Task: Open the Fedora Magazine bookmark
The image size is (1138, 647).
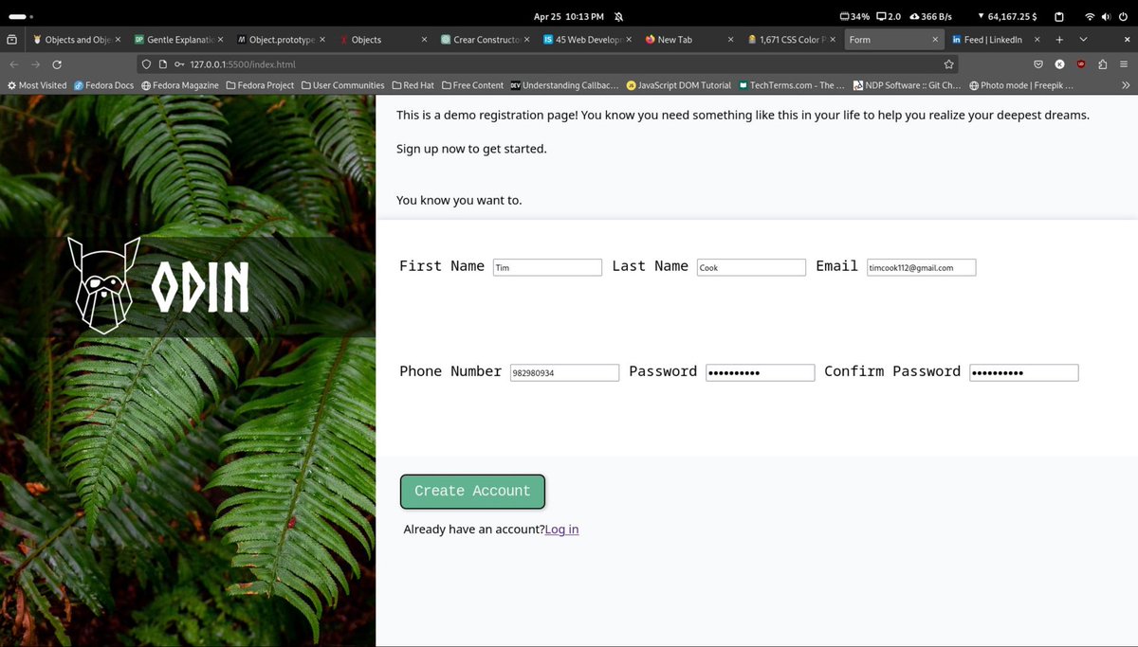Action: pyautogui.click(x=180, y=85)
